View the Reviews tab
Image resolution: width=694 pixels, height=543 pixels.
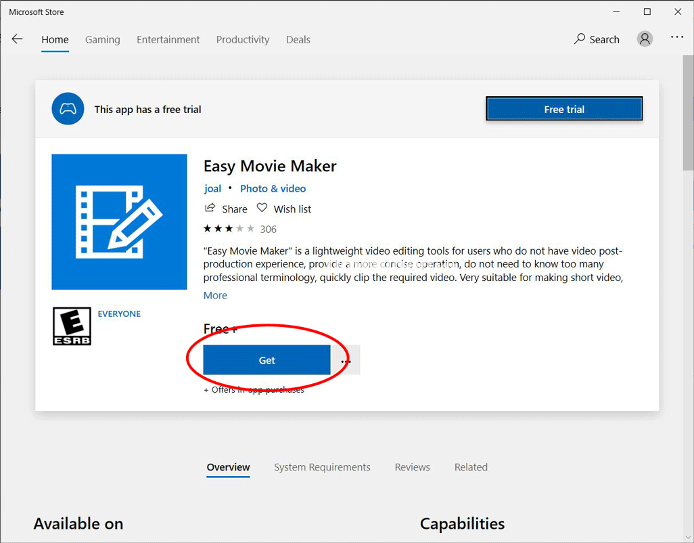point(412,467)
